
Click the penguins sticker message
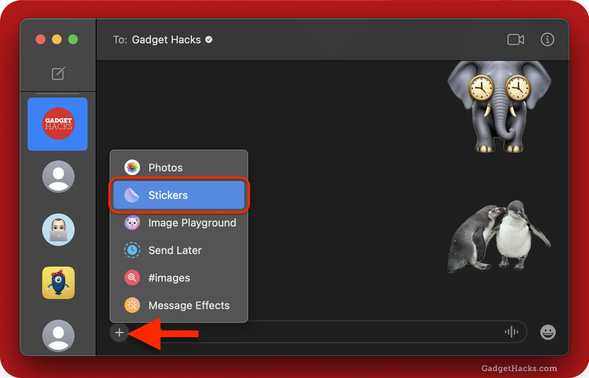click(499, 236)
